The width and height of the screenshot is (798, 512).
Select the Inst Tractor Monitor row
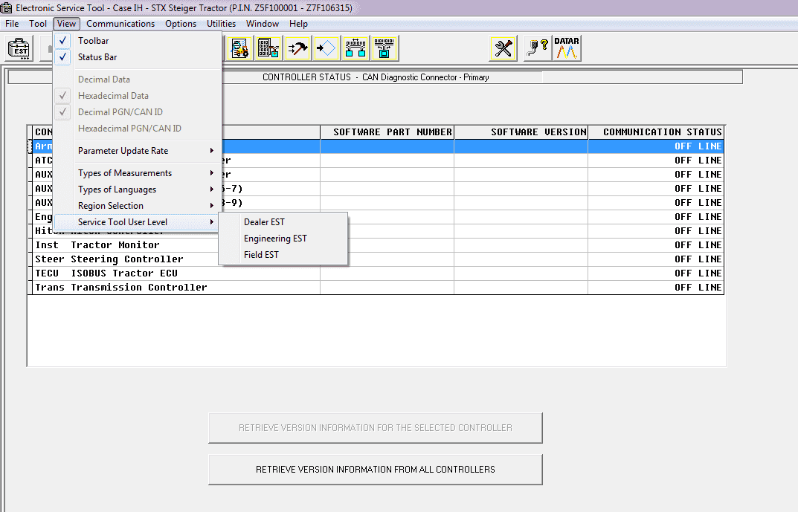click(x=377, y=245)
